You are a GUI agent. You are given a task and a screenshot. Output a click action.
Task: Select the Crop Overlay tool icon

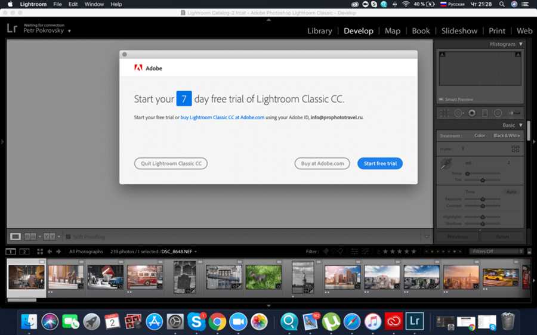(x=444, y=113)
